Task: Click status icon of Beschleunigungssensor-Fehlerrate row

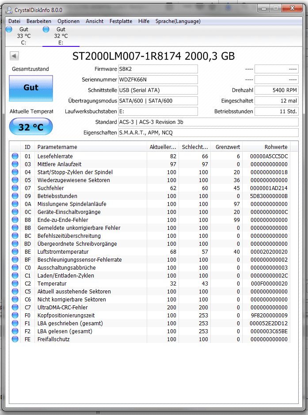Action: (15, 259)
